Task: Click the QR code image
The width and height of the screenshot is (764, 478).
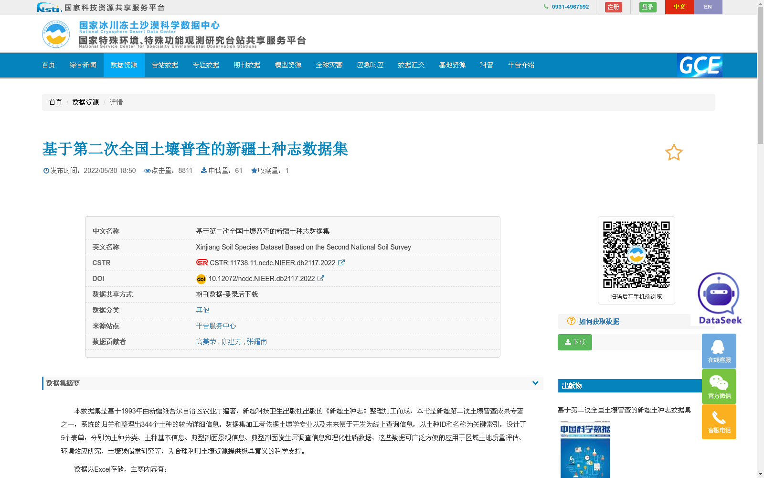Action: pyautogui.click(x=637, y=255)
